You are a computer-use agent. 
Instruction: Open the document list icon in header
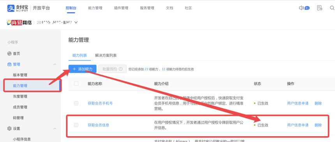click(x=319, y=8)
